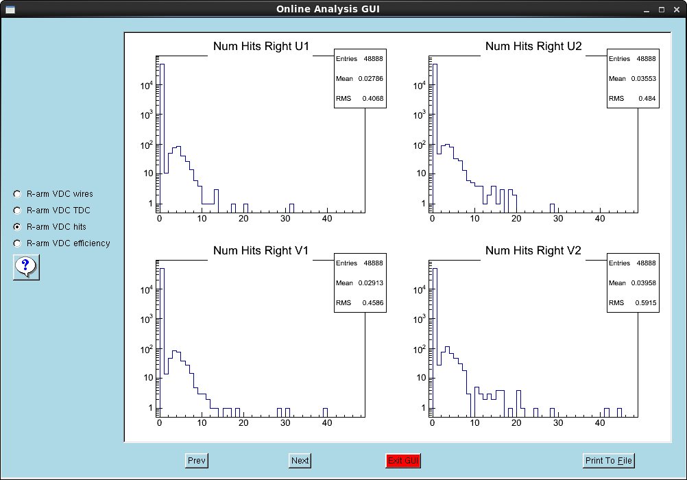This screenshot has height=480, width=687.
Task: Click Entries 48888 in V2 stats box
Action: (x=632, y=263)
